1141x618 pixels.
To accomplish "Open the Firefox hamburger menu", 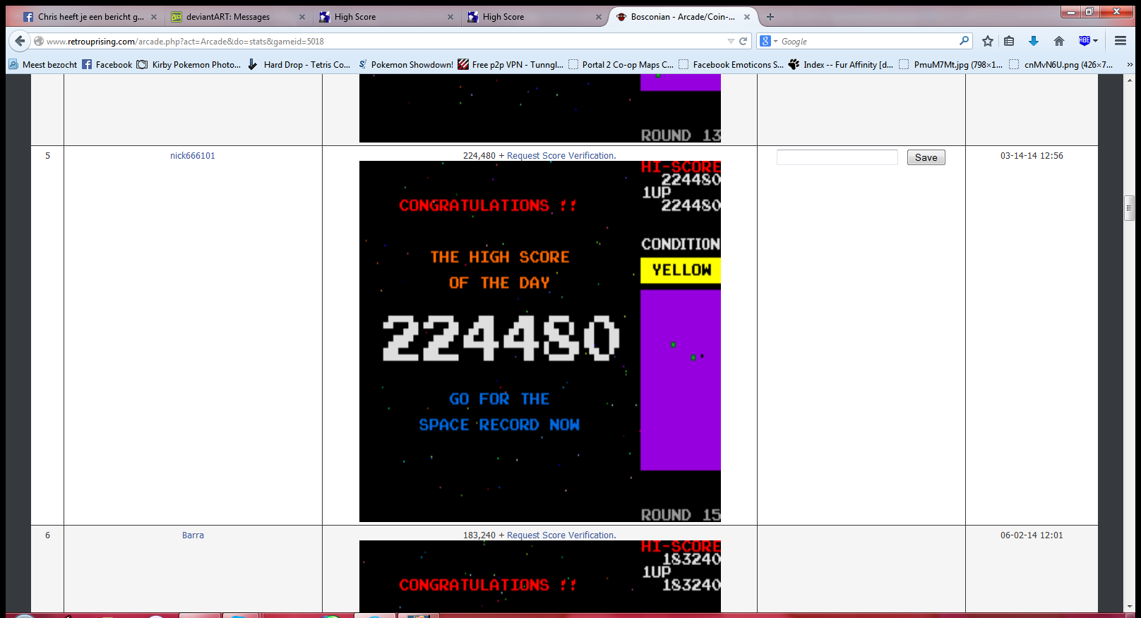I will 1120,41.
